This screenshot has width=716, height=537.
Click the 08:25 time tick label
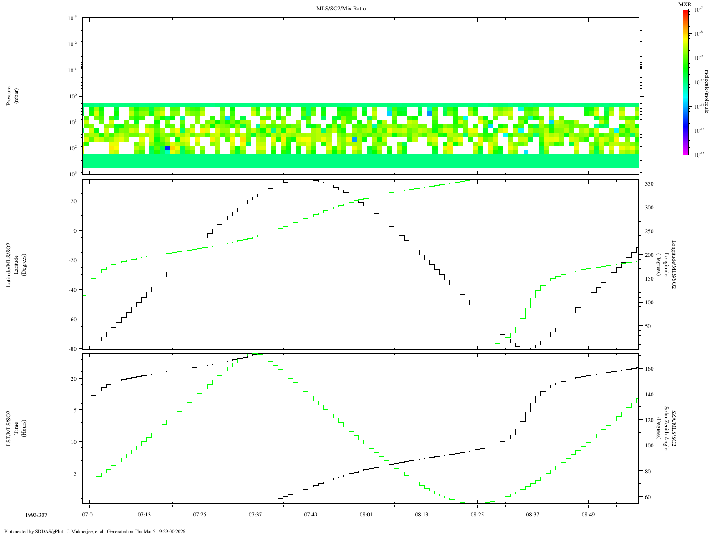[x=477, y=515]
